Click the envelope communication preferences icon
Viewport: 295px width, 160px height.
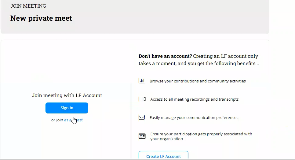[x=142, y=117]
